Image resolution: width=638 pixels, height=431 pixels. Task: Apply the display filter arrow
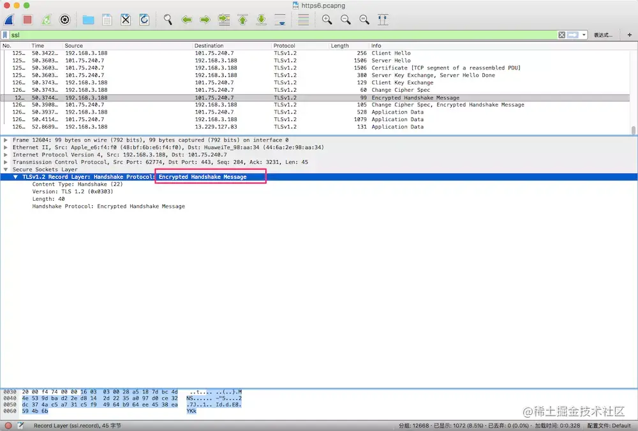click(x=572, y=35)
